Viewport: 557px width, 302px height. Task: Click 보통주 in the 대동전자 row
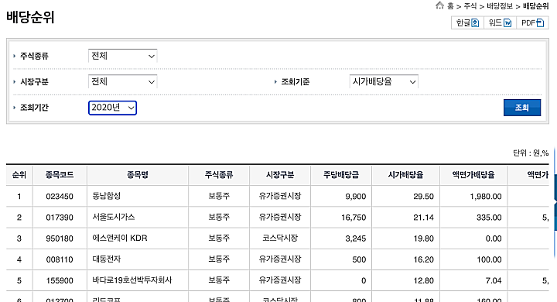coord(219,259)
